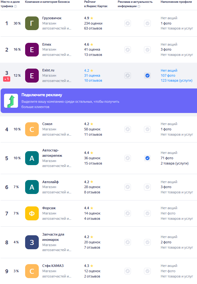
Task: Click the green arrow icon in ad banner
Action: (11, 101)
